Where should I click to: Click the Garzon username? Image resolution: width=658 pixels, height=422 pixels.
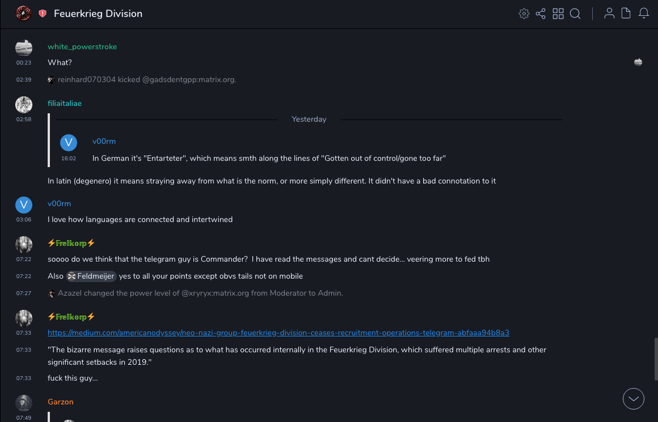61,402
